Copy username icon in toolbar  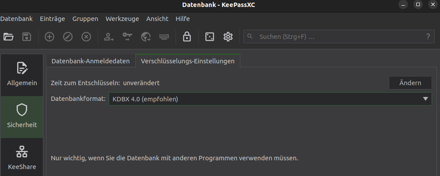click(x=109, y=37)
